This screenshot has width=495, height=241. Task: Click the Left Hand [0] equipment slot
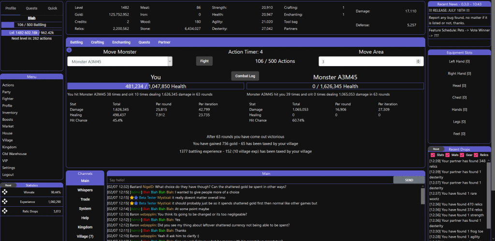(459, 61)
